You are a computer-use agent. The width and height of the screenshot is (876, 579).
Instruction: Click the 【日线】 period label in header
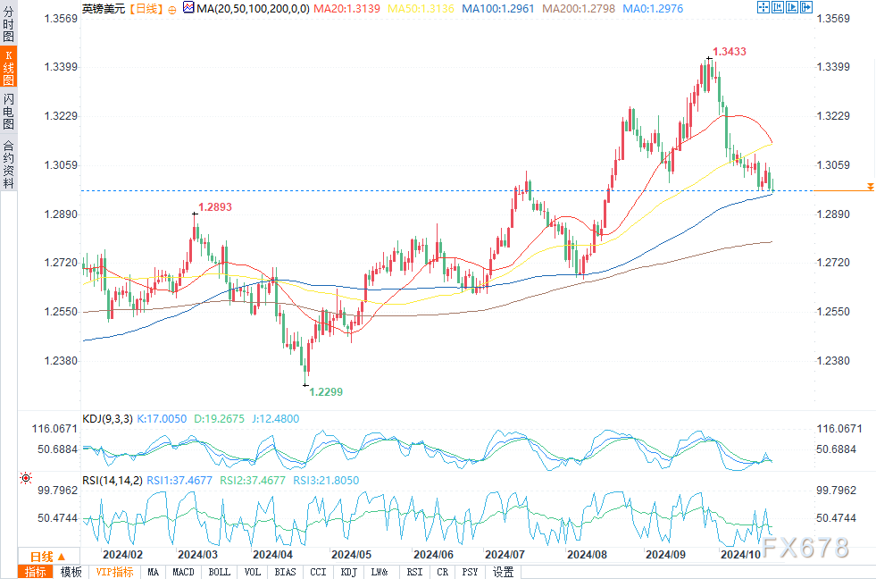pos(146,9)
